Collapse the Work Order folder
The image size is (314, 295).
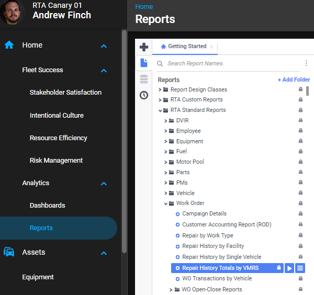click(x=166, y=203)
